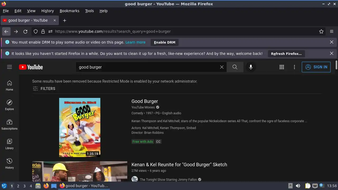
Task: Click the page vertical scrollbar thumb
Action: tap(336, 65)
